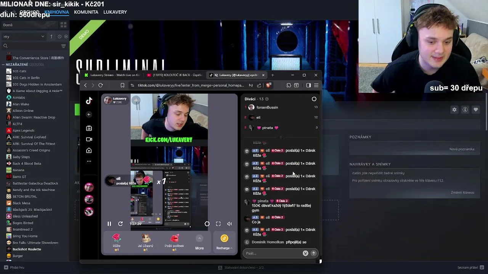
Task: Open advanced filter options in Steam library
Action: pyautogui.click(x=64, y=46)
